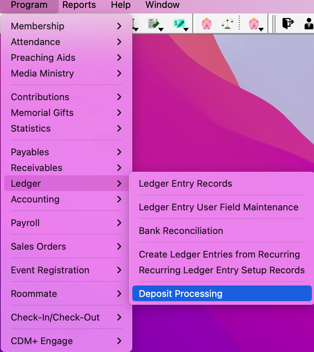
Task: Expand the Contributions submenu
Action: tap(40, 97)
